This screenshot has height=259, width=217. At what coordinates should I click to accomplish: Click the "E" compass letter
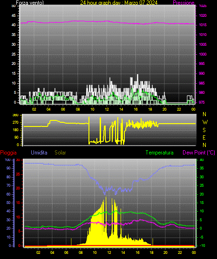pos(204,137)
